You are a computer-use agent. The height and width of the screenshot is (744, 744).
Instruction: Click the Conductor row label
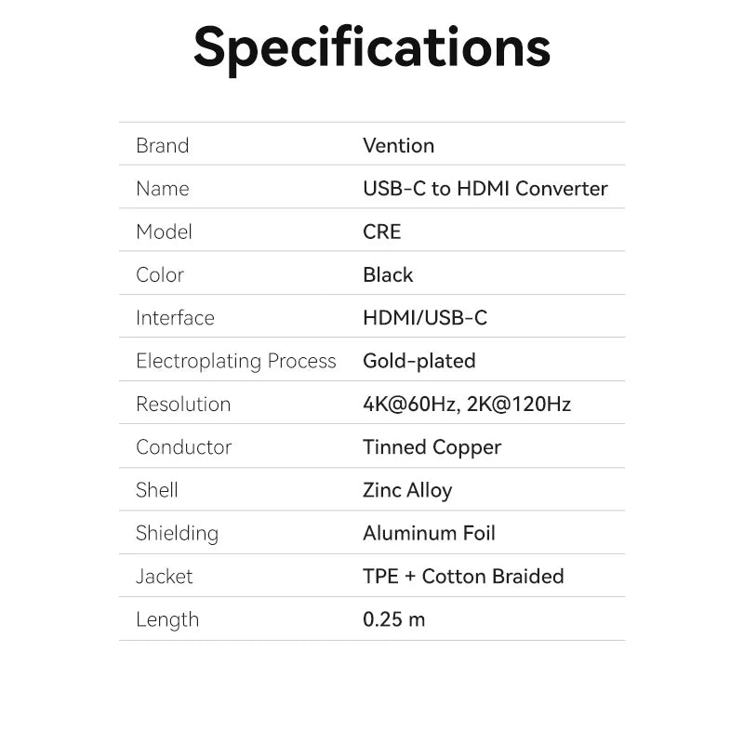(x=183, y=447)
